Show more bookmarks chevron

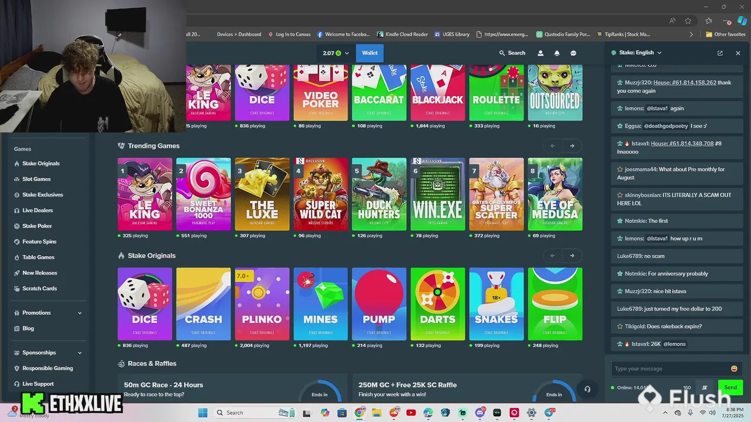pyautogui.click(x=691, y=35)
